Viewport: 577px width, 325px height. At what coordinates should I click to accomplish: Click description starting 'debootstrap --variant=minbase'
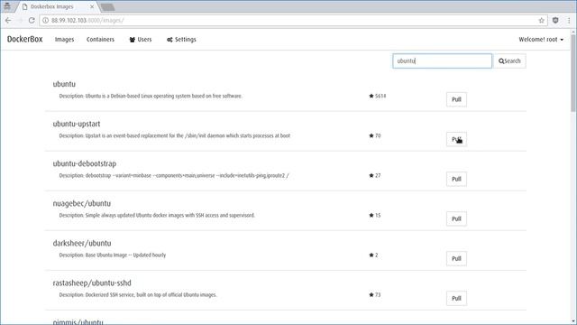pos(174,175)
